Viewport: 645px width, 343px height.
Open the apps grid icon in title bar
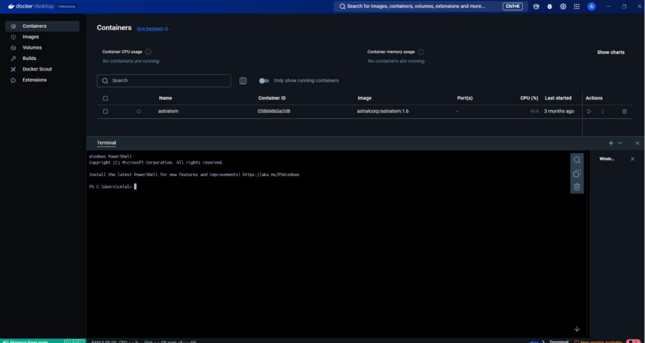coord(577,6)
